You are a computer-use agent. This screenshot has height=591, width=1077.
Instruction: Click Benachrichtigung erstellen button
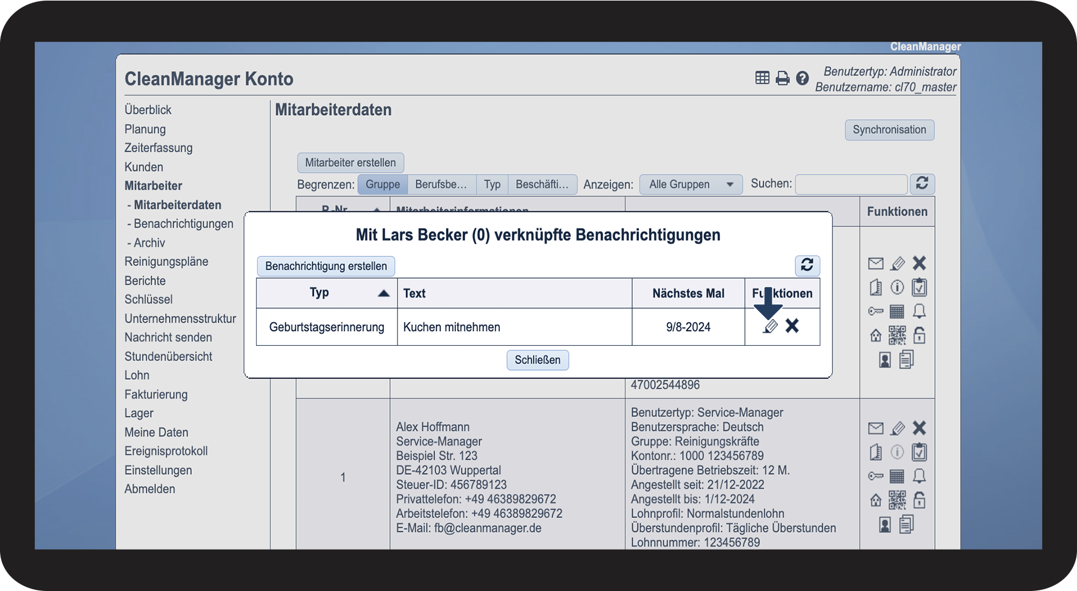(x=326, y=266)
